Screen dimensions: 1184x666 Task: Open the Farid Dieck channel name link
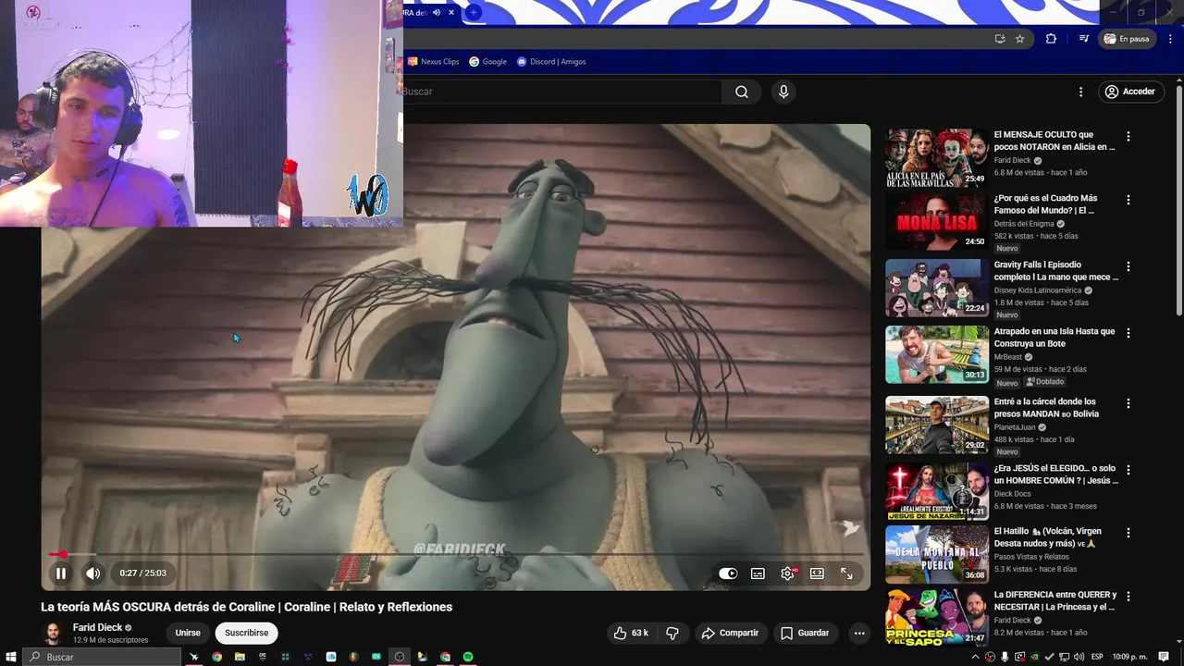coord(97,627)
